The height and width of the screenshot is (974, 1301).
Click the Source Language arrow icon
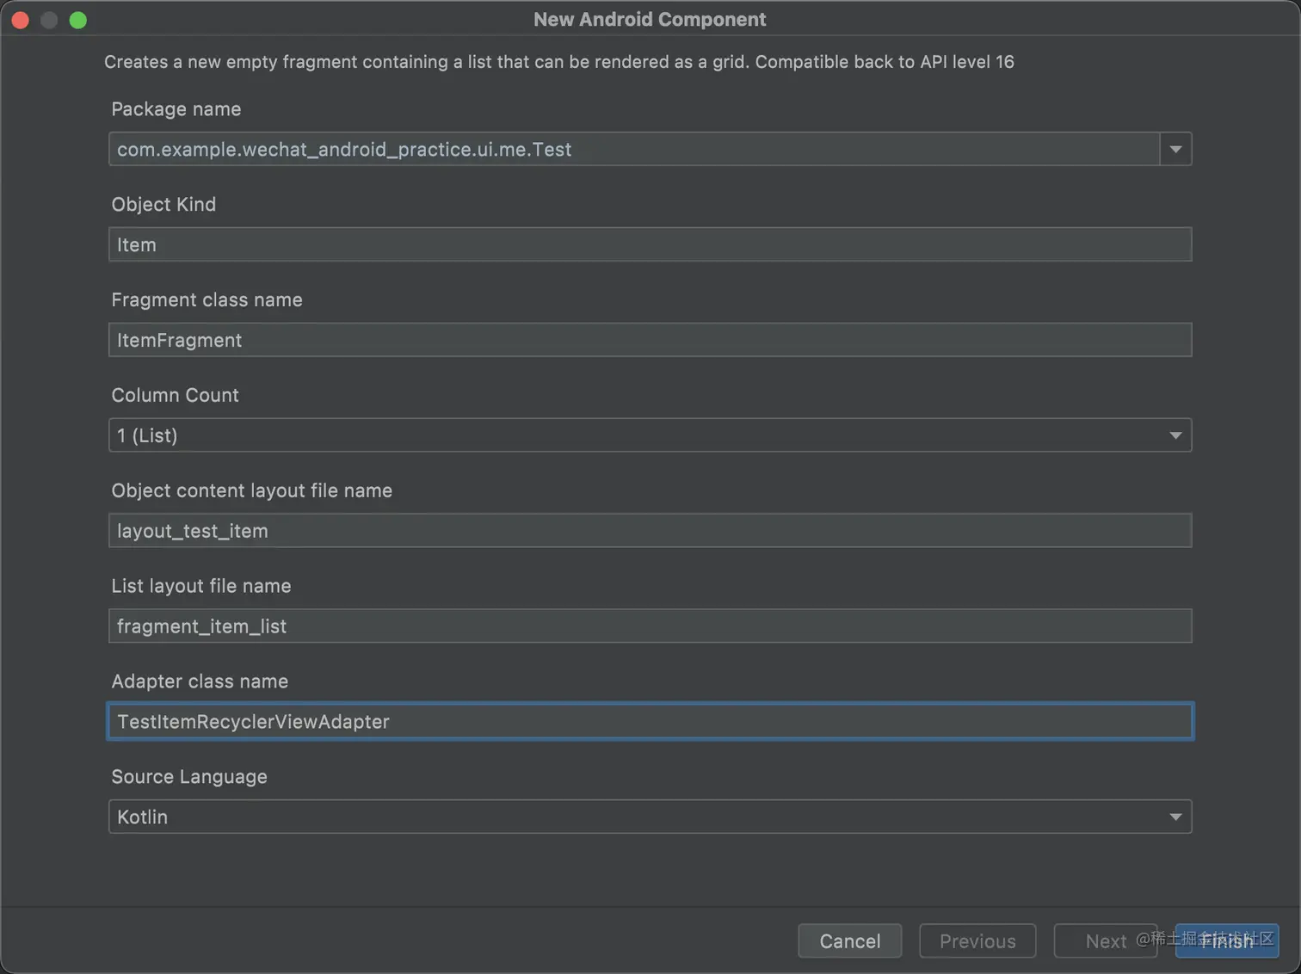click(x=1175, y=817)
